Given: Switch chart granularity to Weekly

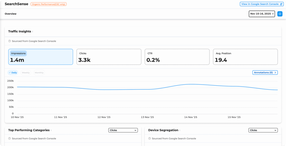Looking at the screenshot, I should (26, 73).
